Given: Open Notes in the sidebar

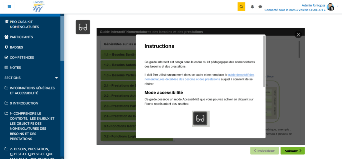Looking at the screenshot, I should 15,68.
